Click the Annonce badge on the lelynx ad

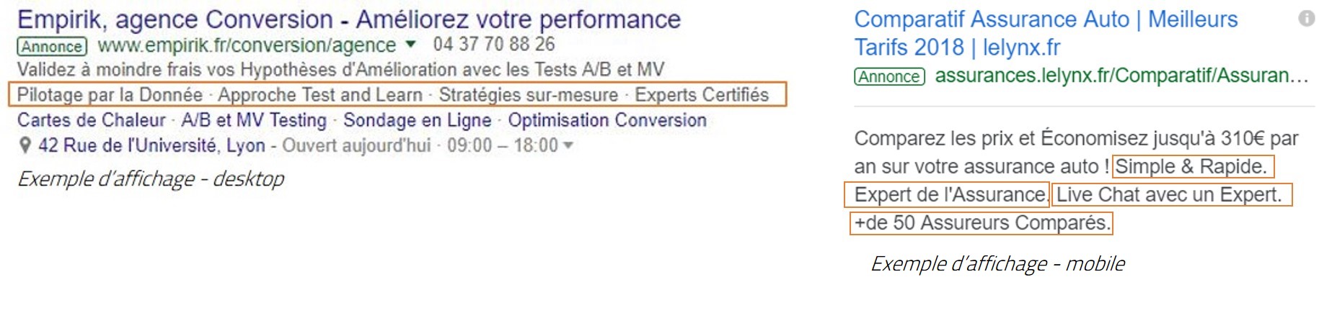pyautogui.click(x=889, y=76)
